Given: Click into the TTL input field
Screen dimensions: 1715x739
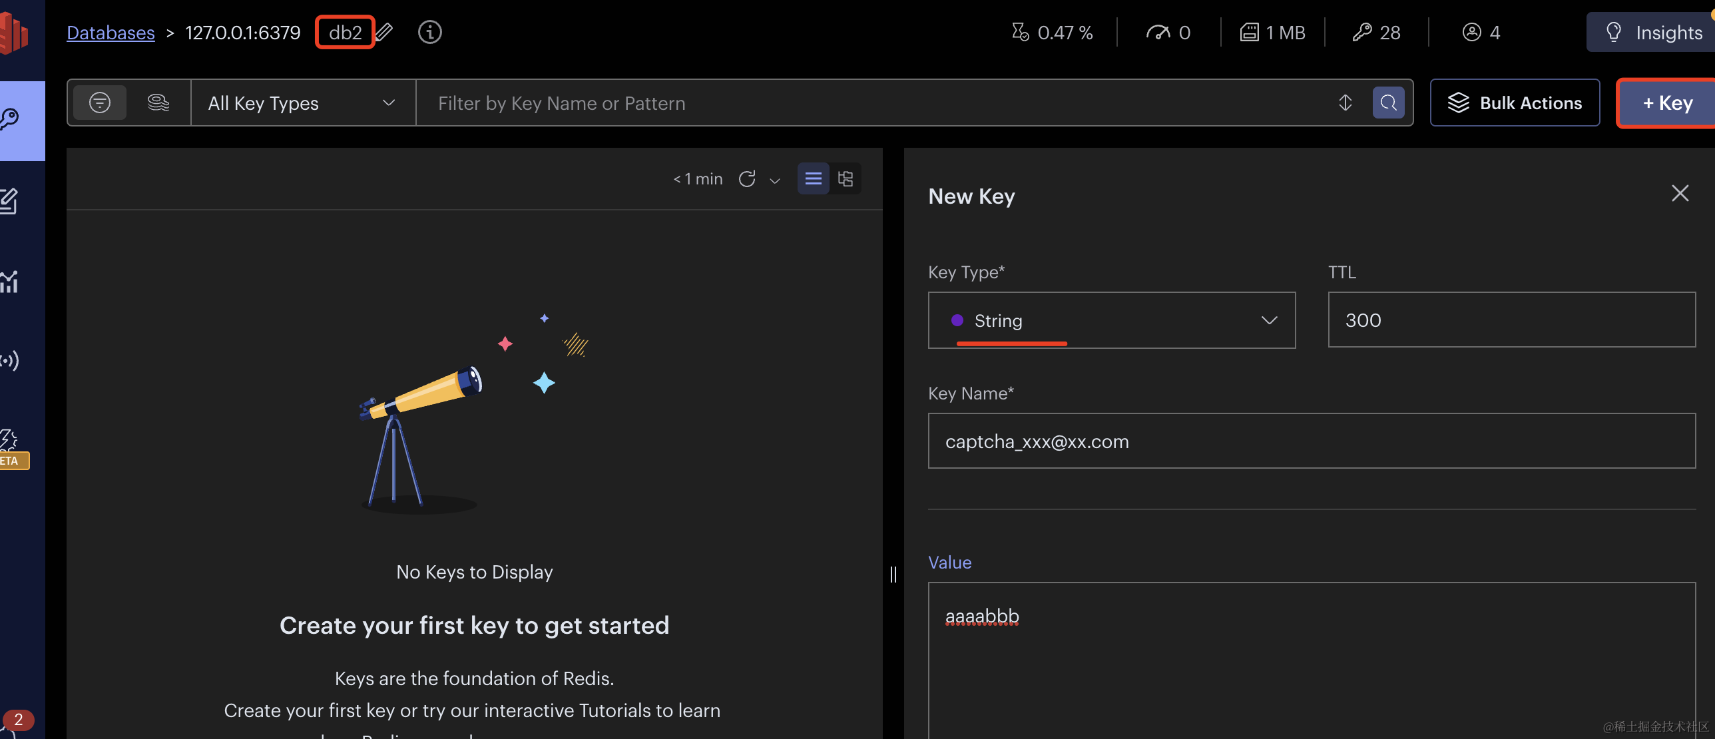Looking at the screenshot, I should [1511, 320].
